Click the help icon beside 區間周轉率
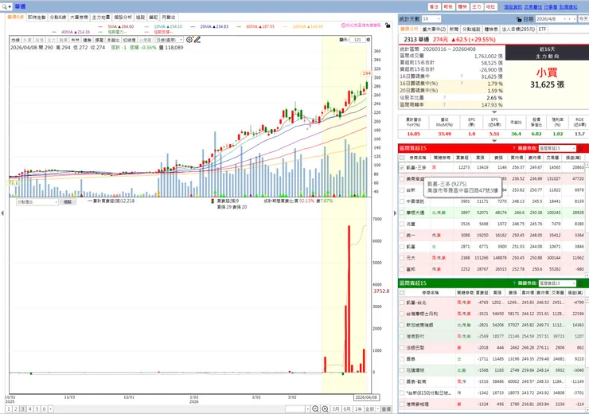Viewport: 589px width, 414px height. pyautogui.click(x=444, y=105)
